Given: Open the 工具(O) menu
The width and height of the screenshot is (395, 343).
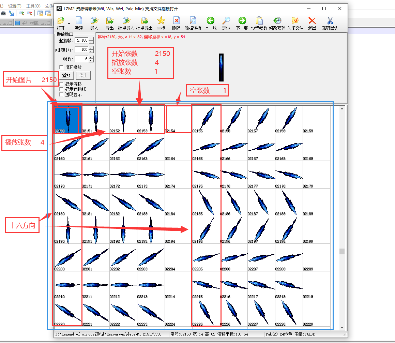Looking at the screenshot, I should point(33,6).
